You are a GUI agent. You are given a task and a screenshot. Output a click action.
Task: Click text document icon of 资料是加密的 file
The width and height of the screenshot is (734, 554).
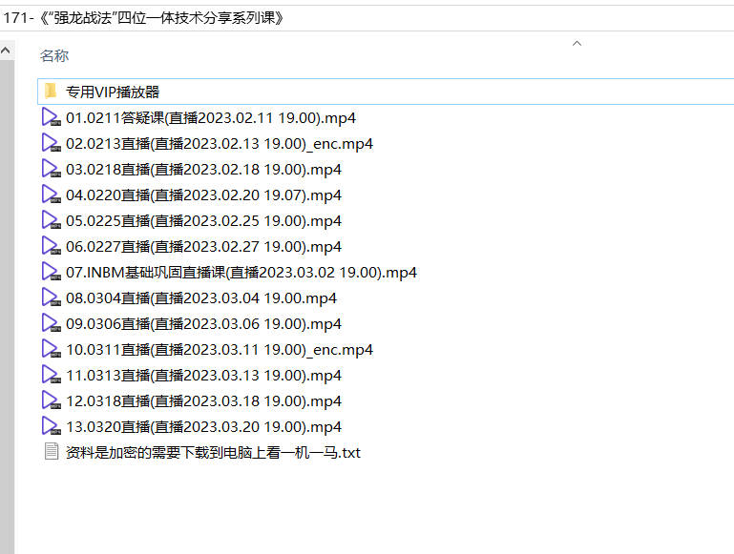pos(51,451)
